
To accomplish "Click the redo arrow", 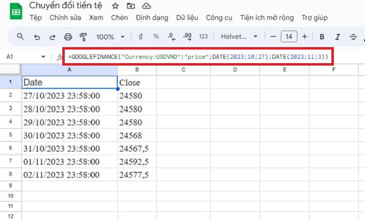I will coord(53,37).
